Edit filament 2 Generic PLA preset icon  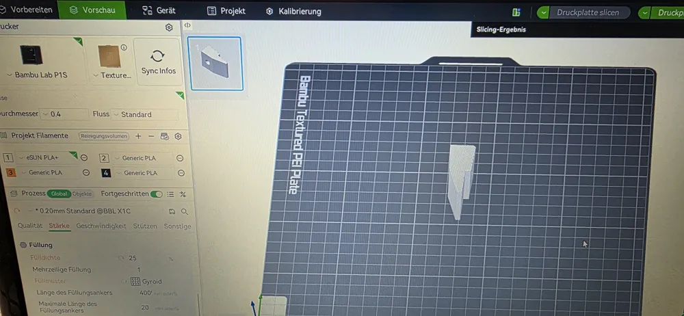[180, 158]
